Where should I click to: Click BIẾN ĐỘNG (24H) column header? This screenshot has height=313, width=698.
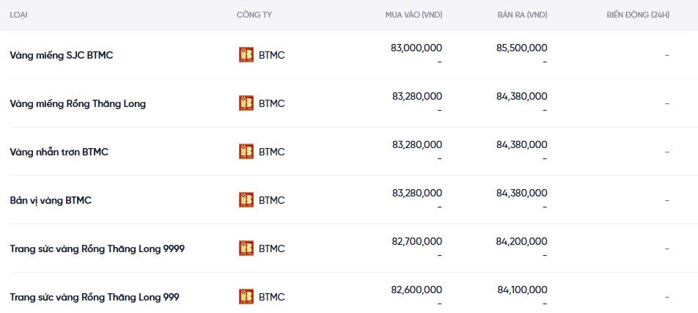coord(638,15)
